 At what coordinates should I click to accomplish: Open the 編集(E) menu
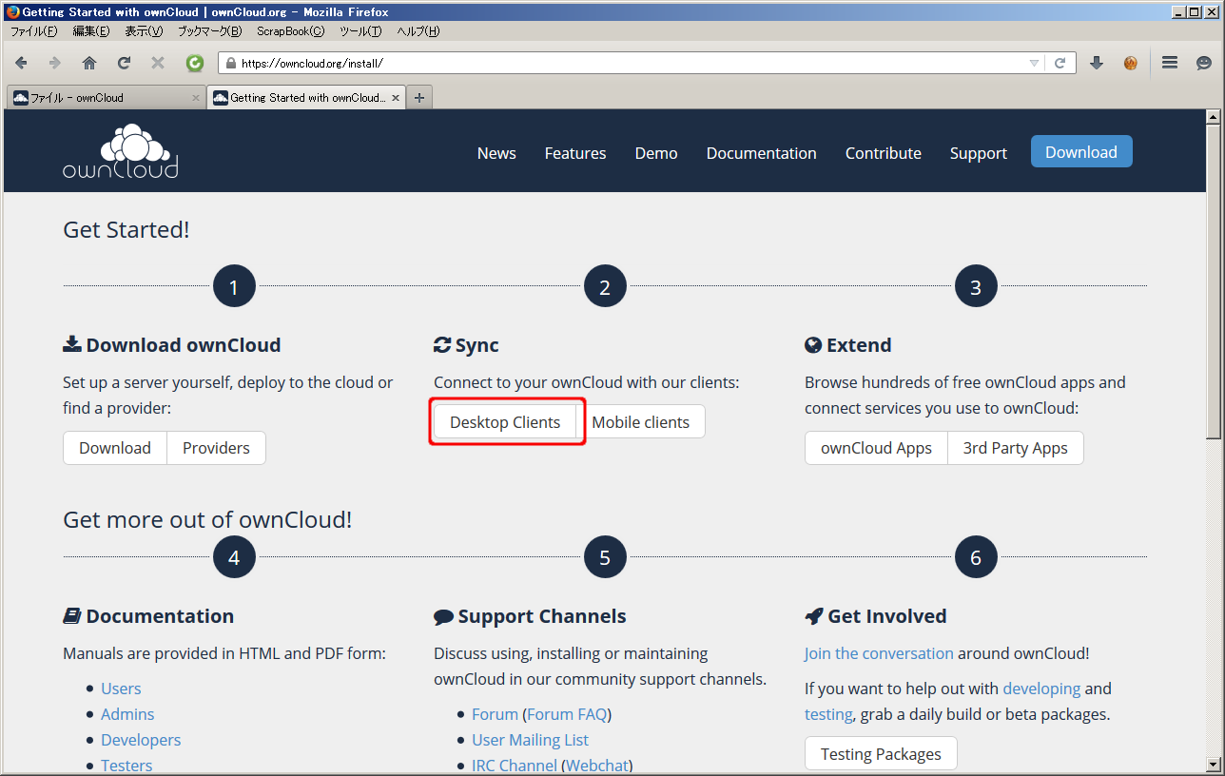coord(91,30)
